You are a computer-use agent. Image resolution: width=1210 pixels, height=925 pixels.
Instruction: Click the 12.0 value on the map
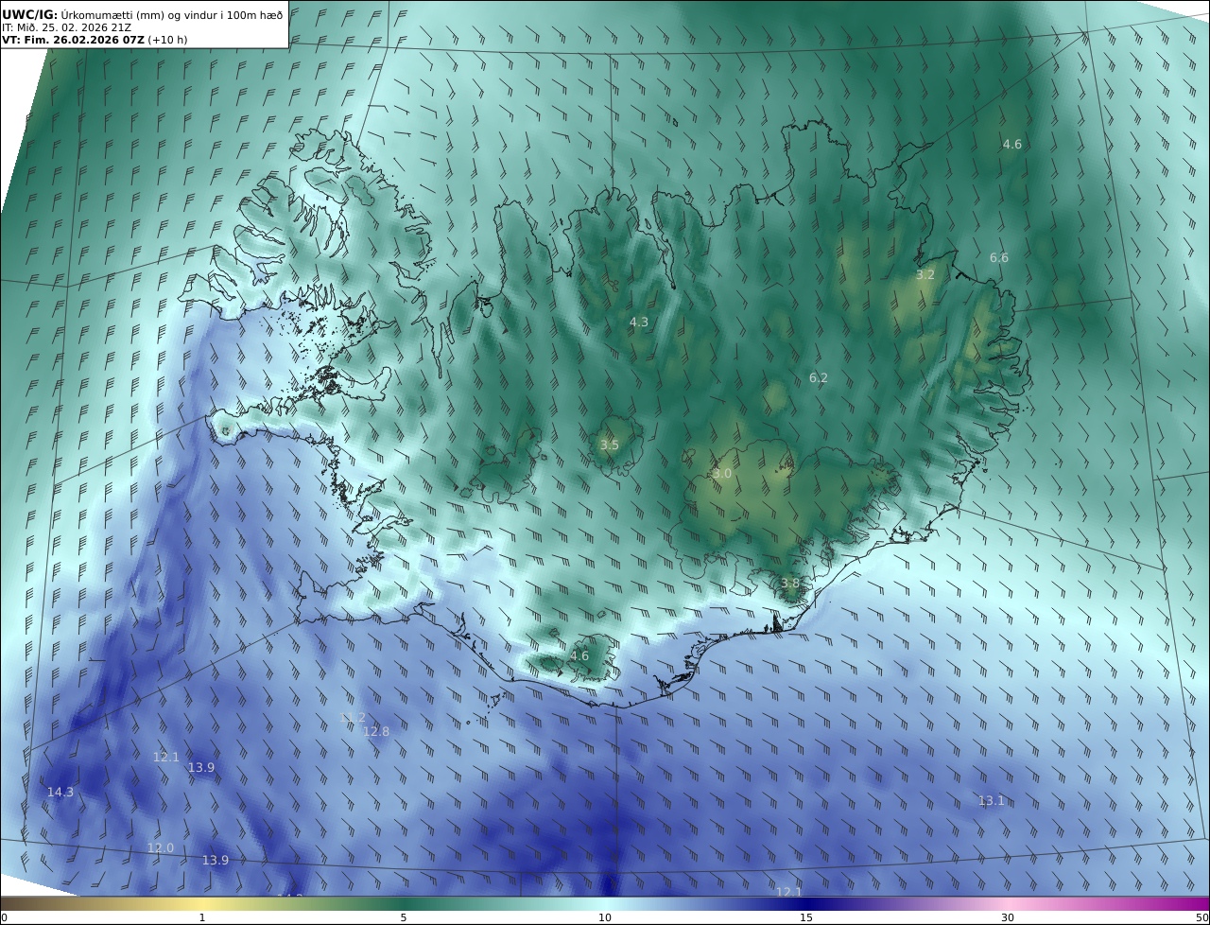coord(161,848)
